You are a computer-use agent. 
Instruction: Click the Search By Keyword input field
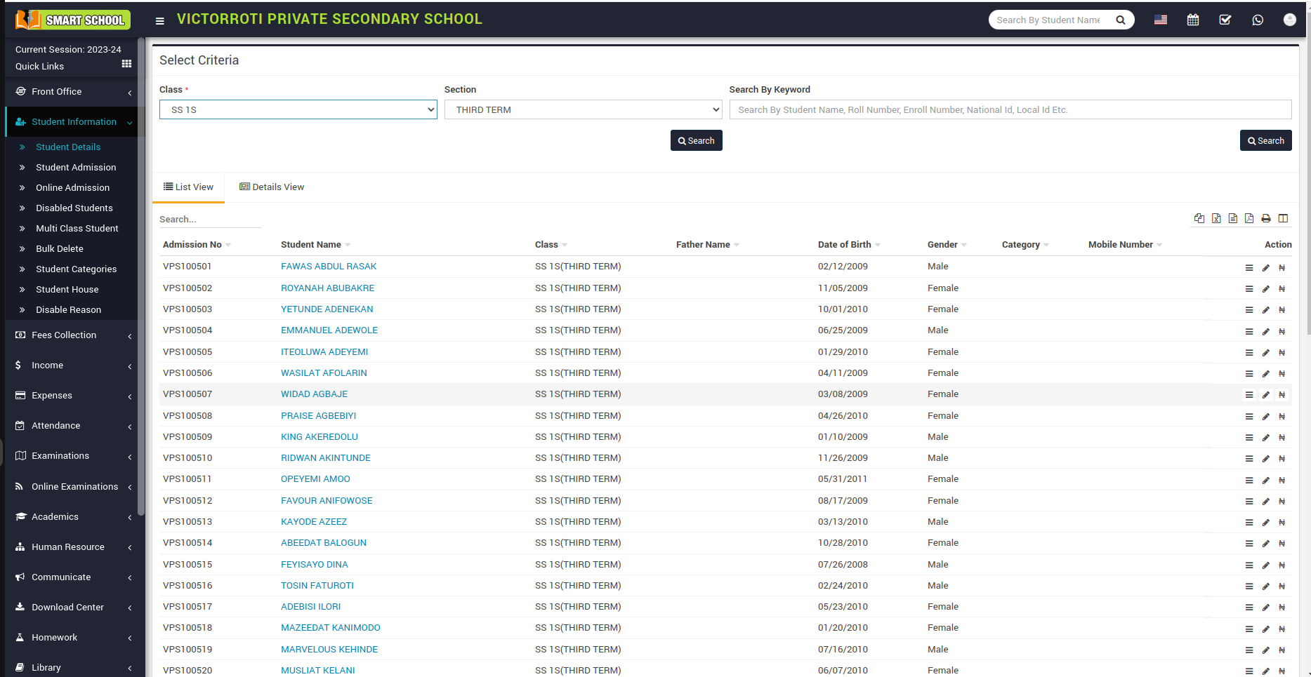1010,109
